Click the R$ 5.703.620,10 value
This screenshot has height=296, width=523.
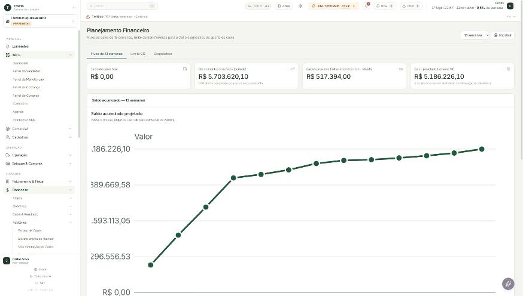click(223, 76)
